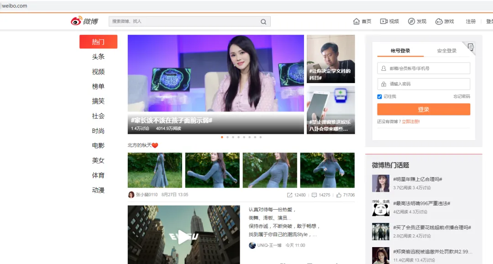Open topic #郑爽偷逃税被追缴并处罚款共2.99
The image size is (493, 264).
(x=433, y=252)
